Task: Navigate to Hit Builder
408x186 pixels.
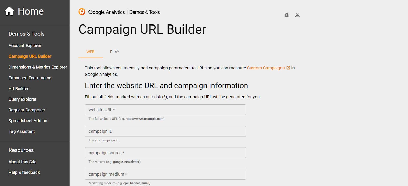Action: [x=18, y=89]
